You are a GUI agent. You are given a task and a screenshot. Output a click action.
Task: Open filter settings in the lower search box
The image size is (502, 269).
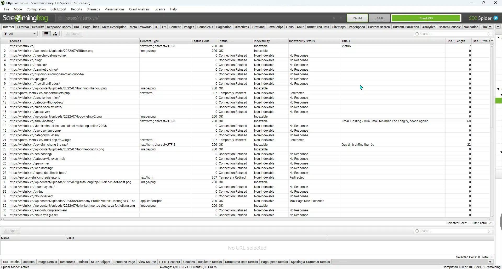tap(489, 231)
